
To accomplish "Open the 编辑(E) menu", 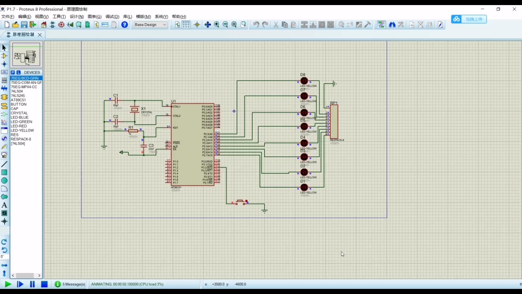I will click(x=25, y=17).
